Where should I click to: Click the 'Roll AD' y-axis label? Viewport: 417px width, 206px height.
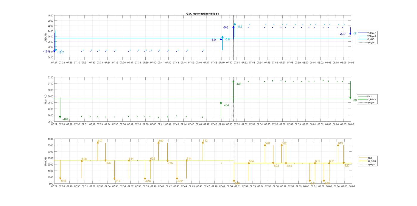[x=46, y=161]
